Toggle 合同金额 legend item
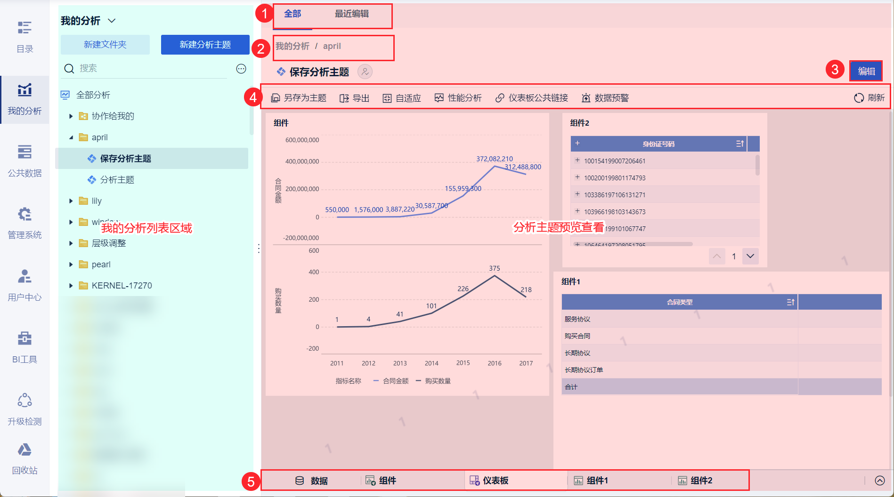 tap(391, 381)
